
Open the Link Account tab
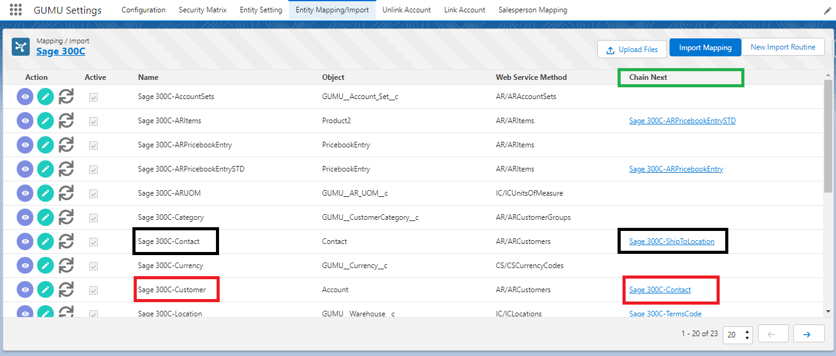(x=465, y=10)
